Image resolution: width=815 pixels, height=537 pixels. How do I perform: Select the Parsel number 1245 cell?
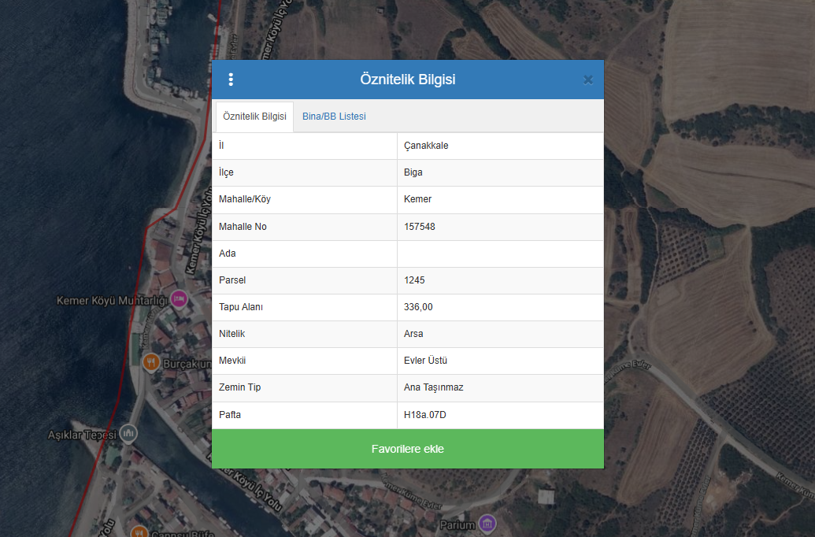pos(414,280)
